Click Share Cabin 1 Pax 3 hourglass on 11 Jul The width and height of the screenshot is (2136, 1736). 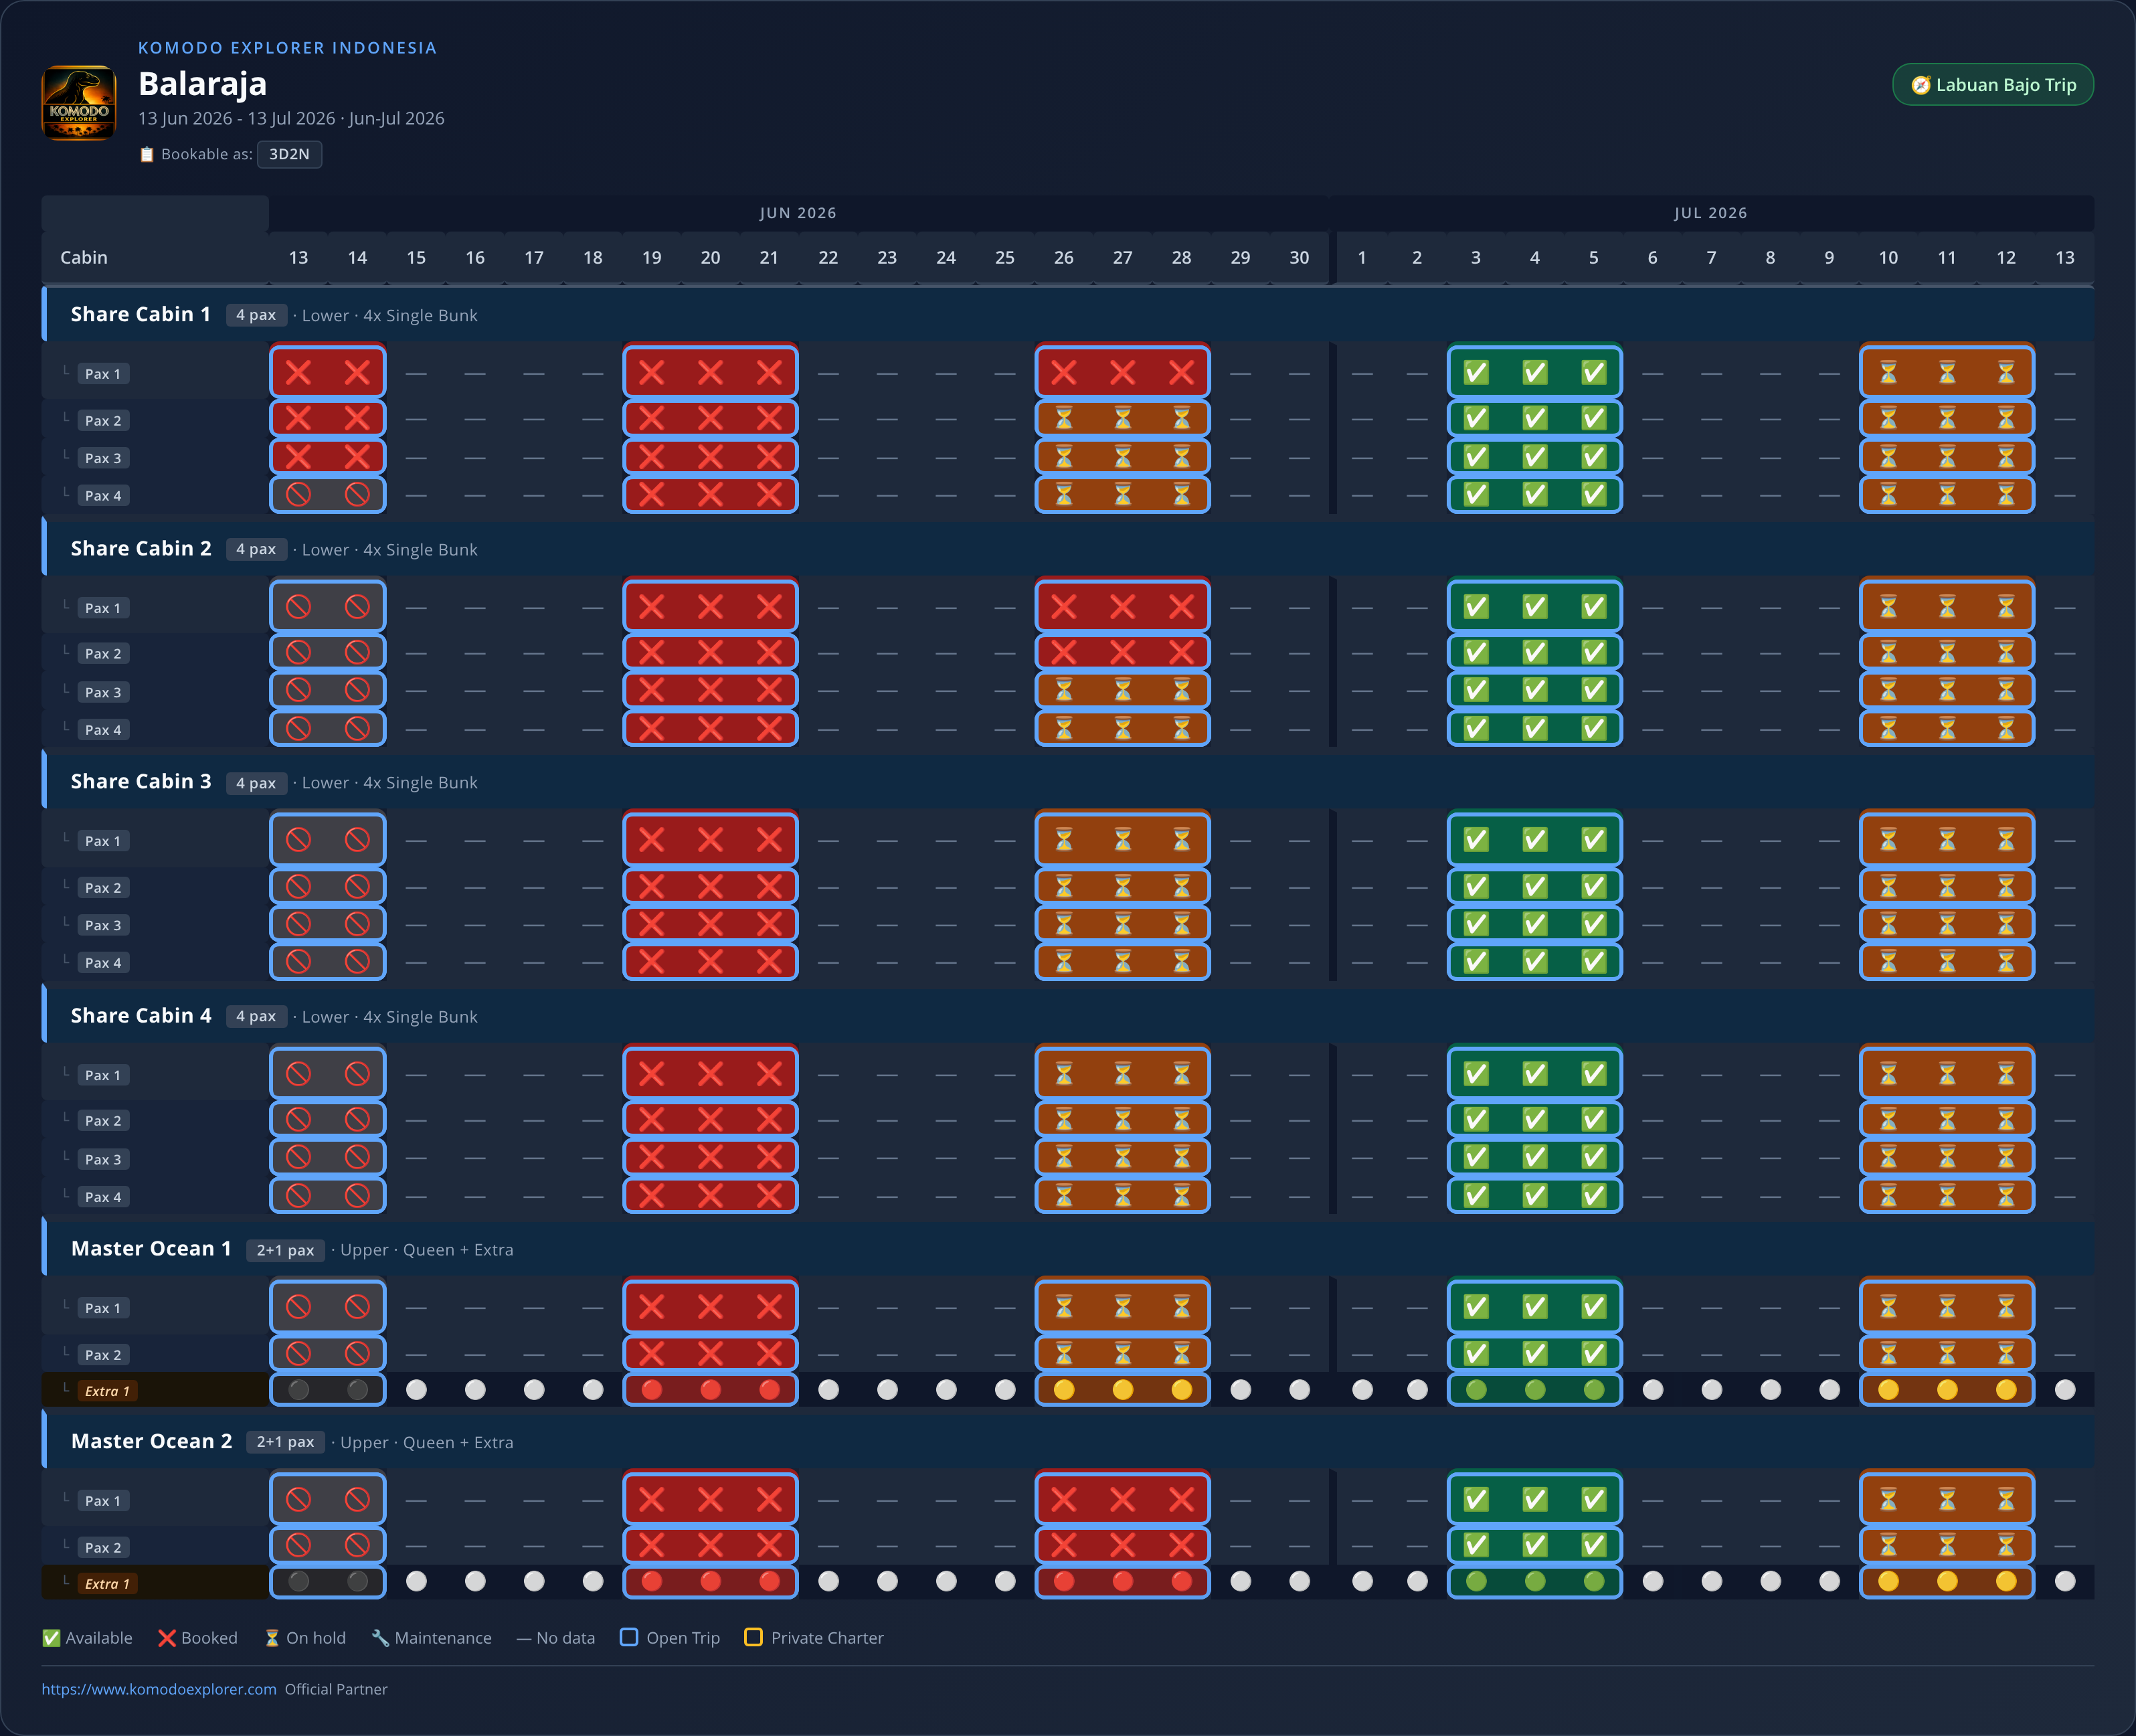pyautogui.click(x=1947, y=457)
